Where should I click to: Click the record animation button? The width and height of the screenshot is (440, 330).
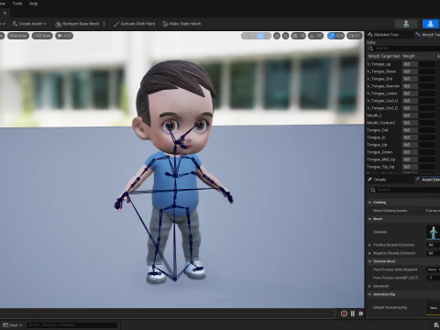(344, 313)
